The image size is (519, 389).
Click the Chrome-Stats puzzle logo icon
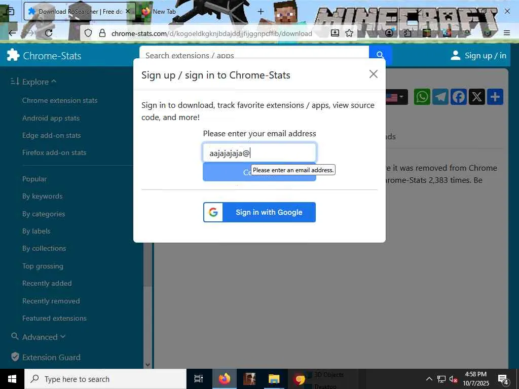(x=13, y=55)
